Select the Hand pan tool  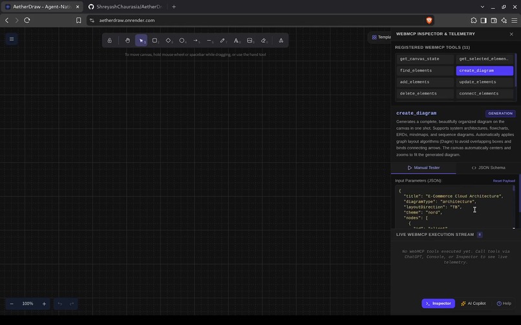pos(127,41)
